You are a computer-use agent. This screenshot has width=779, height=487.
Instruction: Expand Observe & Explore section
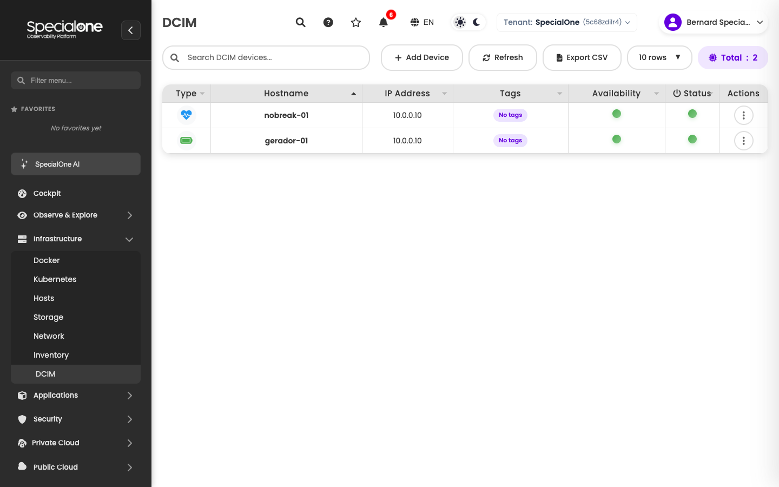click(x=76, y=215)
